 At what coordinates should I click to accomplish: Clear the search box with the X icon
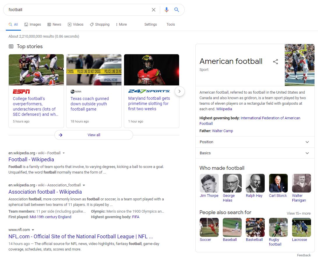[153, 10]
